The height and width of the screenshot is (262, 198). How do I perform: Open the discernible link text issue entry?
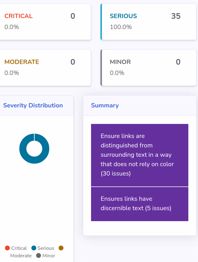(140, 203)
